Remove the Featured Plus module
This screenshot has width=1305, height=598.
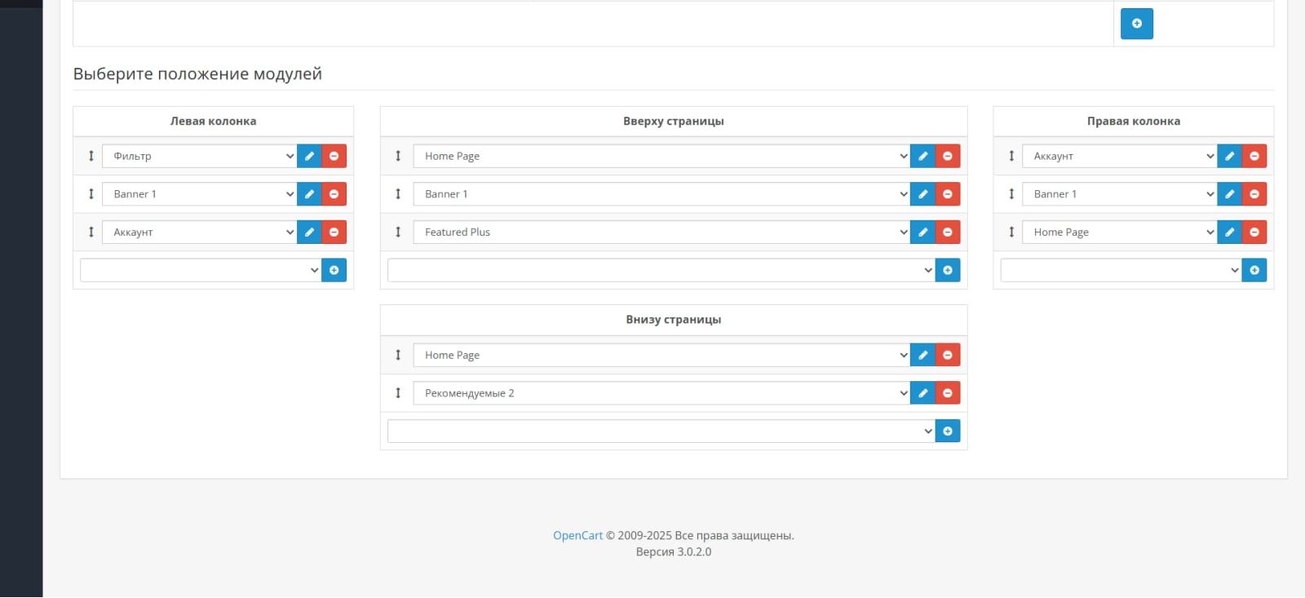coord(948,233)
